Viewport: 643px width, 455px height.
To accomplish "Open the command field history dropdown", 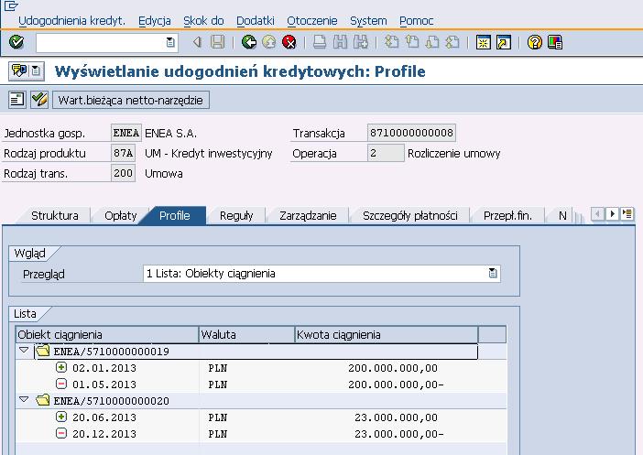I will coord(170,42).
